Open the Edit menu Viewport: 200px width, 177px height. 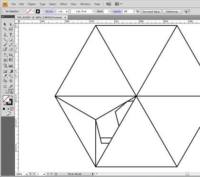[21, 4]
